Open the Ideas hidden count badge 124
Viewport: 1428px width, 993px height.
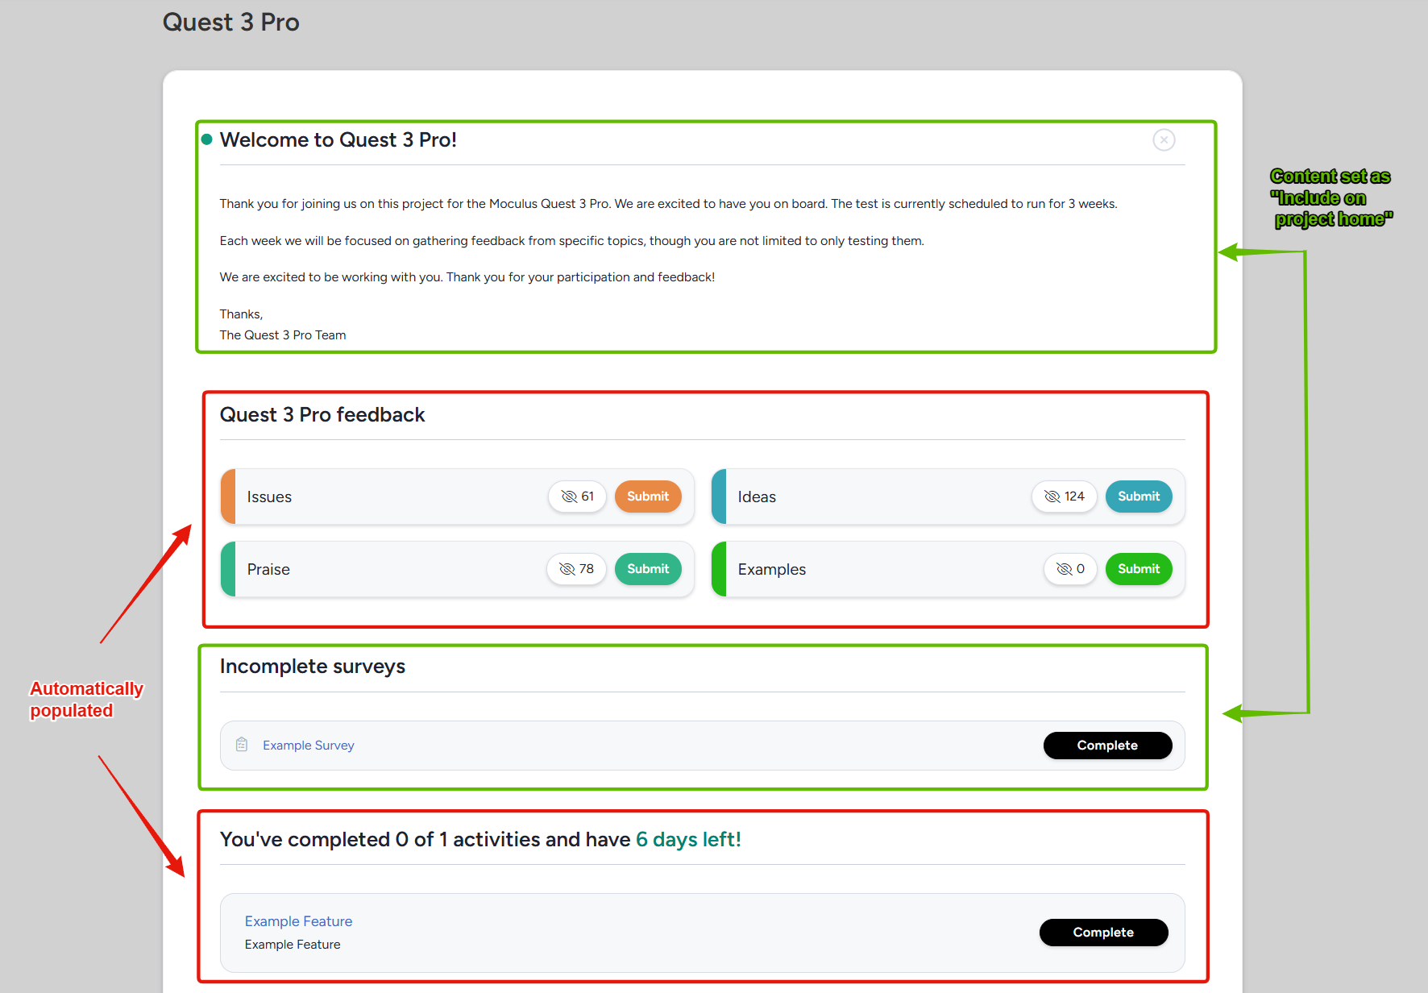[1064, 497]
